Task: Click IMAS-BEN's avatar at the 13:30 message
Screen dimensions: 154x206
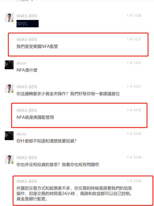Action: coord(9,17)
